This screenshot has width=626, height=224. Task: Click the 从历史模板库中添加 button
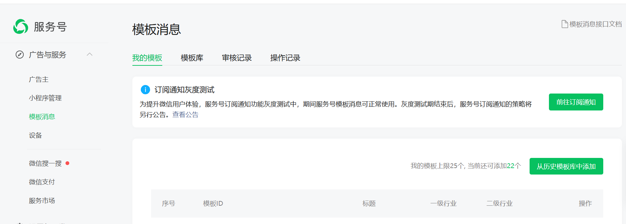pyautogui.click(x=566, y=166)
